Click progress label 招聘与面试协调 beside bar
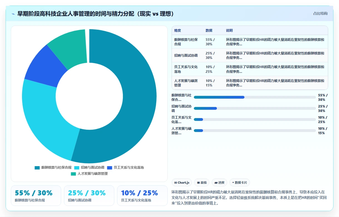Viewport: 339px width, 217px height. tap(182, 108)
